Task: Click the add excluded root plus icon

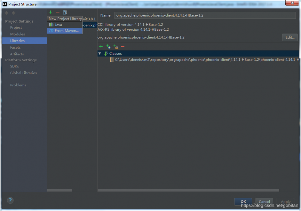Action: tap(116, 46)
